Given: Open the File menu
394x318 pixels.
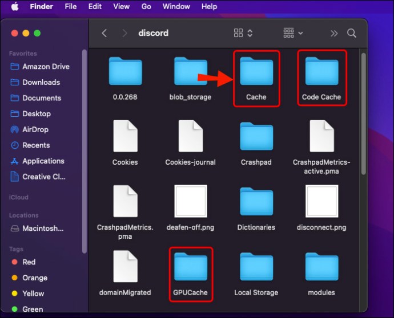Looking at the screenshot, I should click(x=71, y=6).
